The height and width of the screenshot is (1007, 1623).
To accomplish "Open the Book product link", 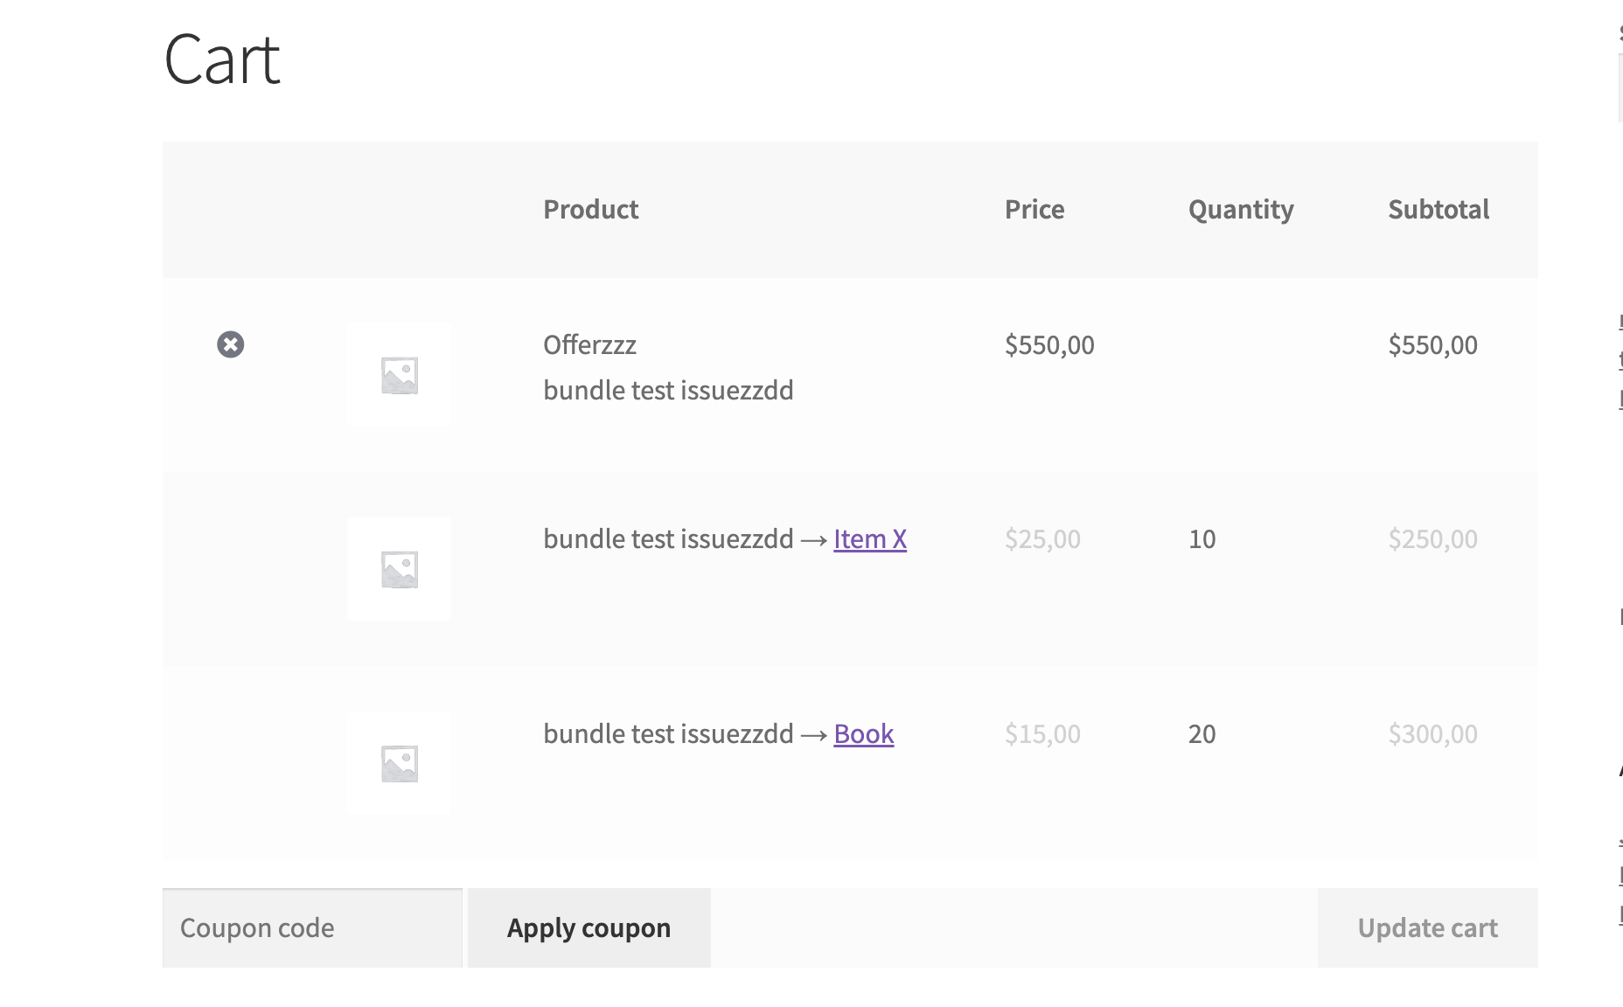I will 864,734.
